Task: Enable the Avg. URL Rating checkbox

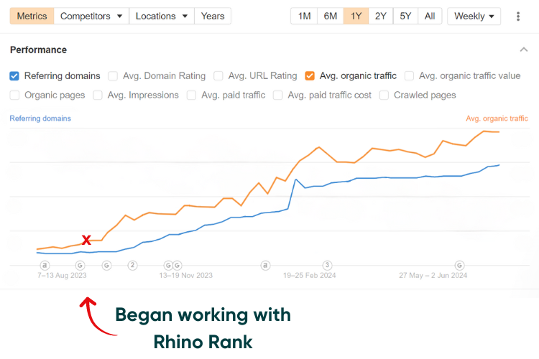Action: coord(218,76)
